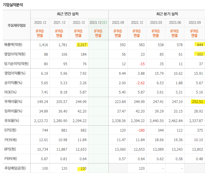Click the PER value 10.10
Viewport: 205px width, 173px height.
coord(198,140)
